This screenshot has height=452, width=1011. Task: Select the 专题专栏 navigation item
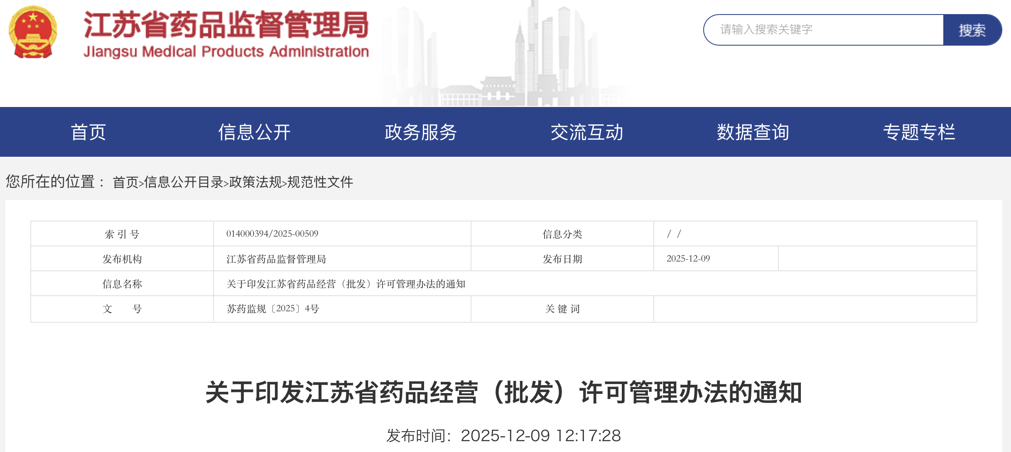(919, 132)
